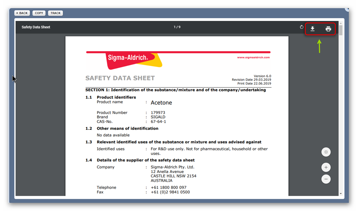Click the SAFETY DATA SHEET heading
Viewport: 357px width, 211px height.
(120, 78)
